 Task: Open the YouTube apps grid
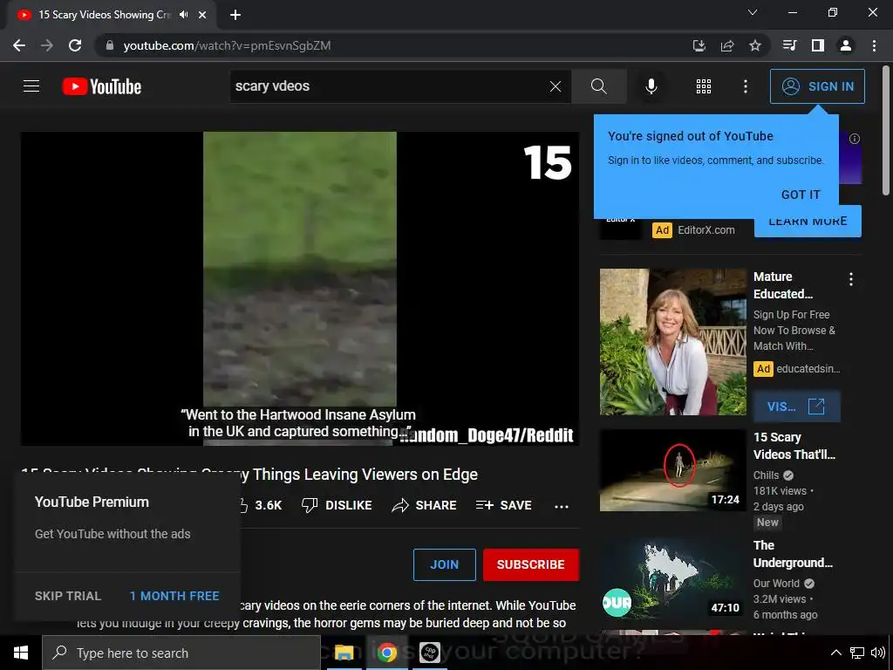click(704, 86)
